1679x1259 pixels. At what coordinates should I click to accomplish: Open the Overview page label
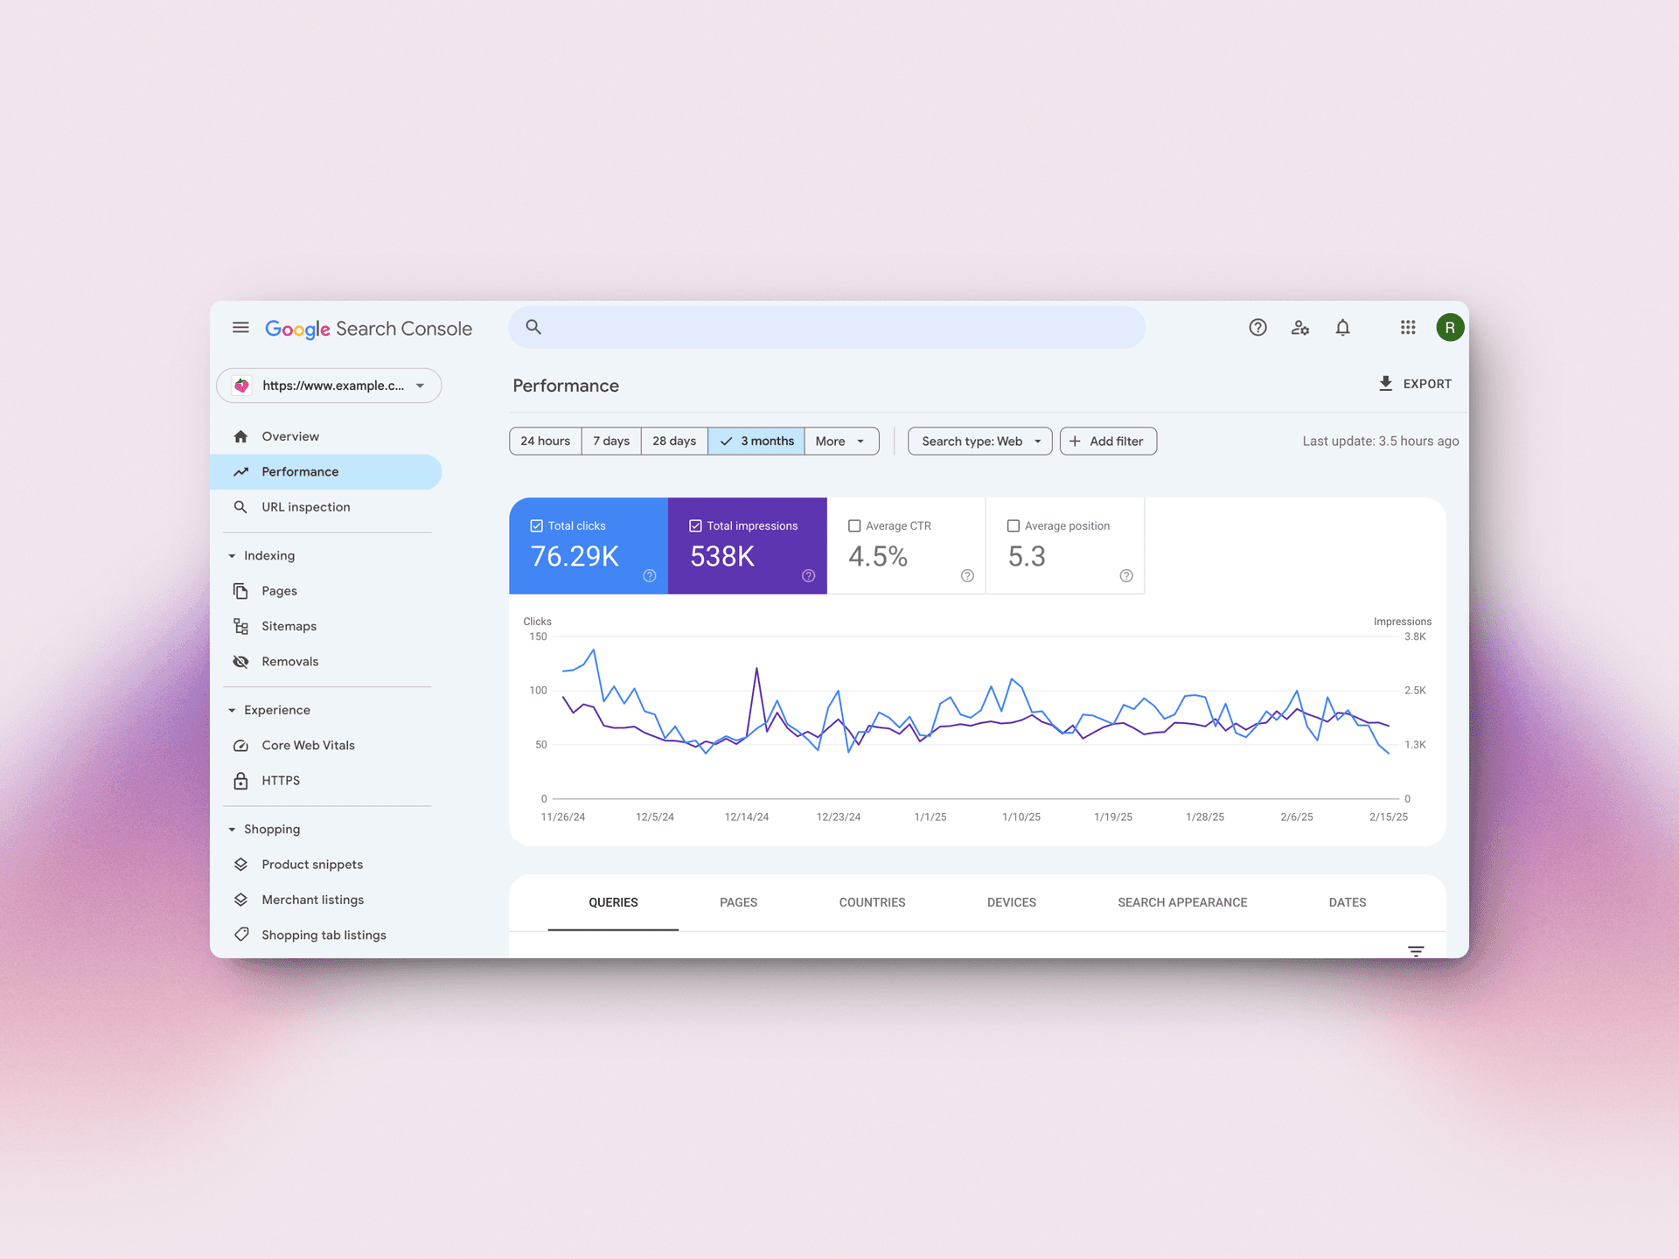click(x=290, y=436)
